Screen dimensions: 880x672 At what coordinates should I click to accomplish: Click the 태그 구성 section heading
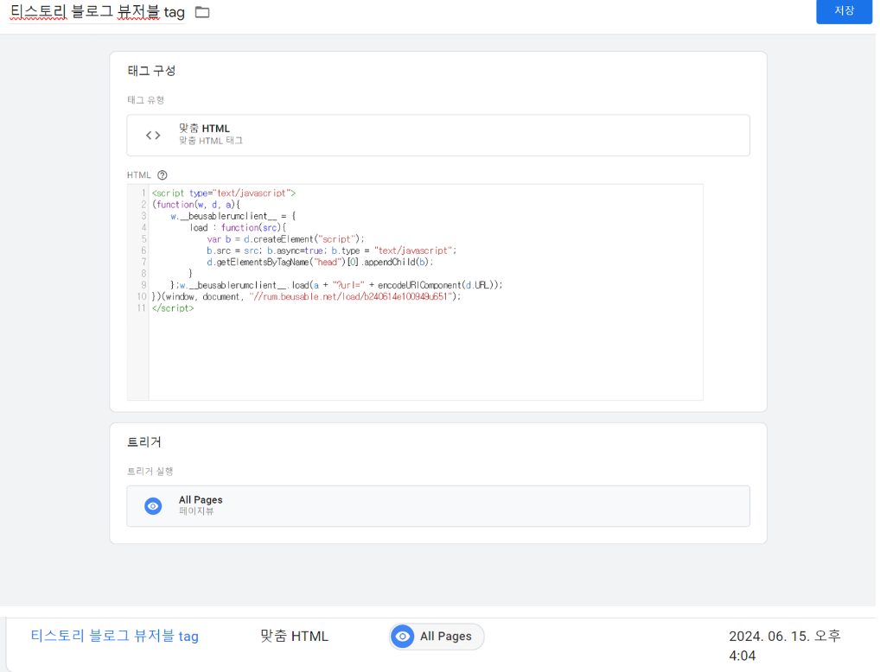point(151,71)
